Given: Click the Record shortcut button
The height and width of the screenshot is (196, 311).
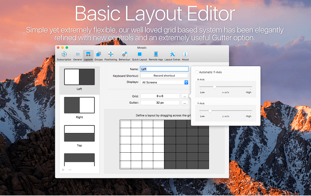Looking at the screenshot, I should point(164,76).
